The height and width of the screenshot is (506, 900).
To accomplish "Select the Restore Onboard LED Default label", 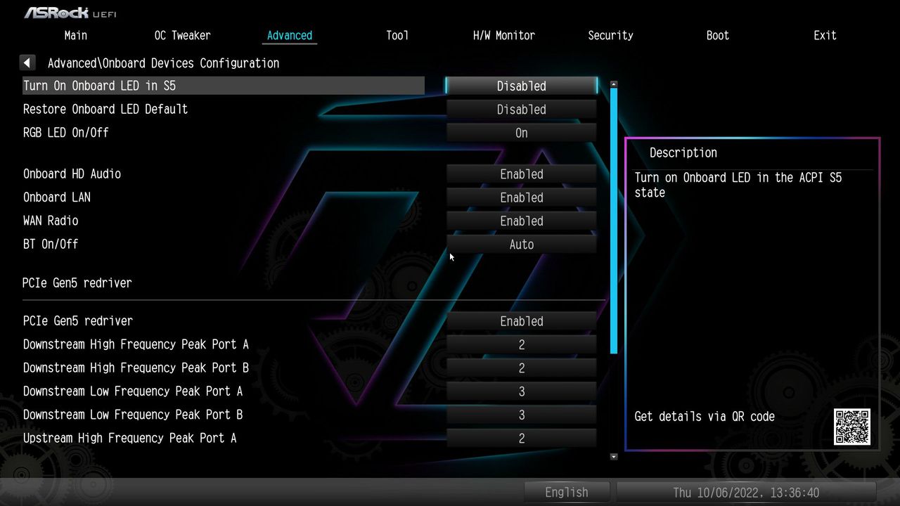I will click(x=105, y=109).
